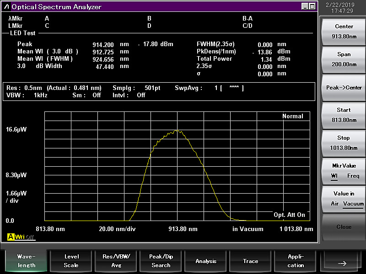This screenshot has width=366, height=274.
Task: Click the Anritsu logo icon in title bar
Action: (x=7, y=7)
